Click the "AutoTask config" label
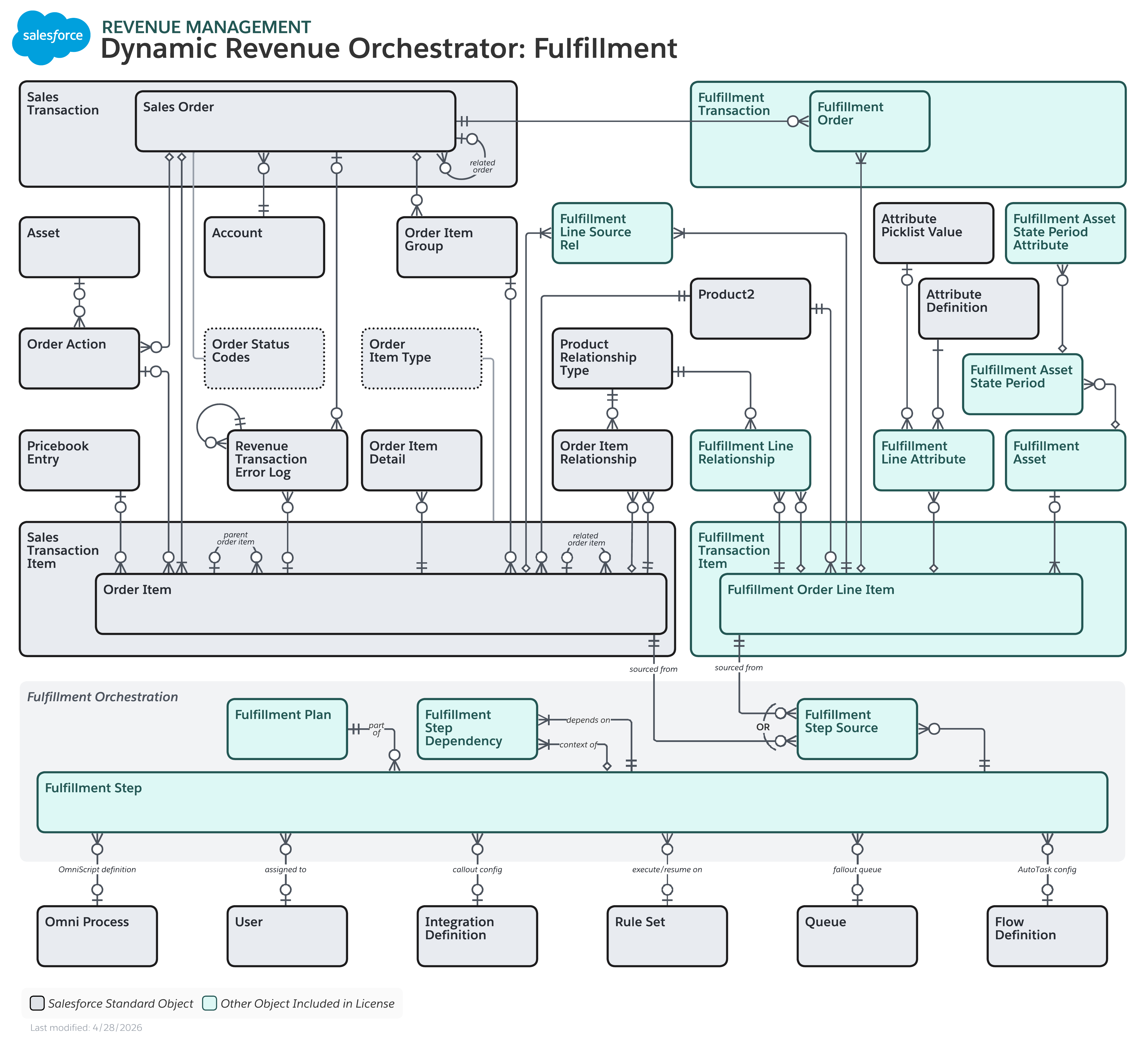Viewport: 1142px width, 1057px height. point(1047,869)
